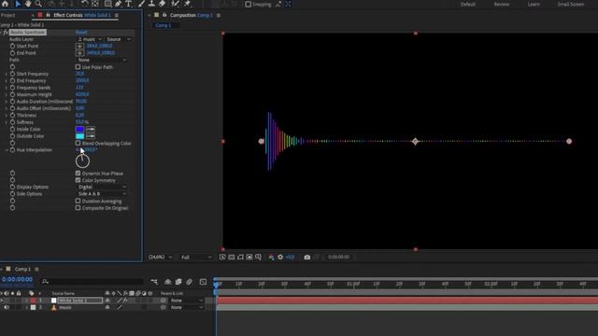The height and width of the screenshot is (336, 598).
Task: Uncheck Color Symmetry
Action: click(x=78, y=180)
